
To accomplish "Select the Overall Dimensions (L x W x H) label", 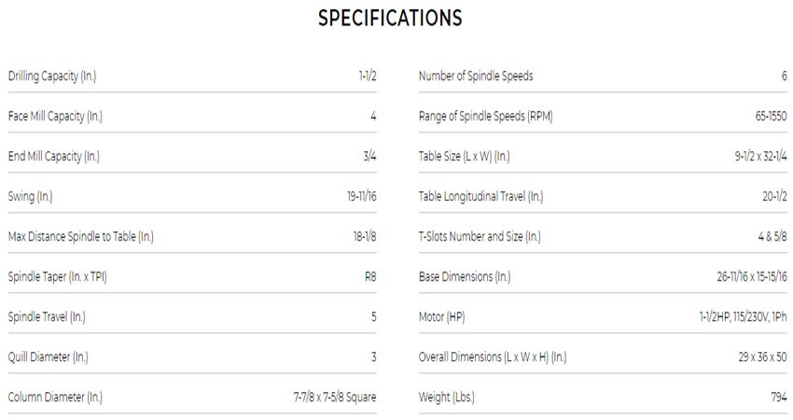I will [x=492, y=357].
